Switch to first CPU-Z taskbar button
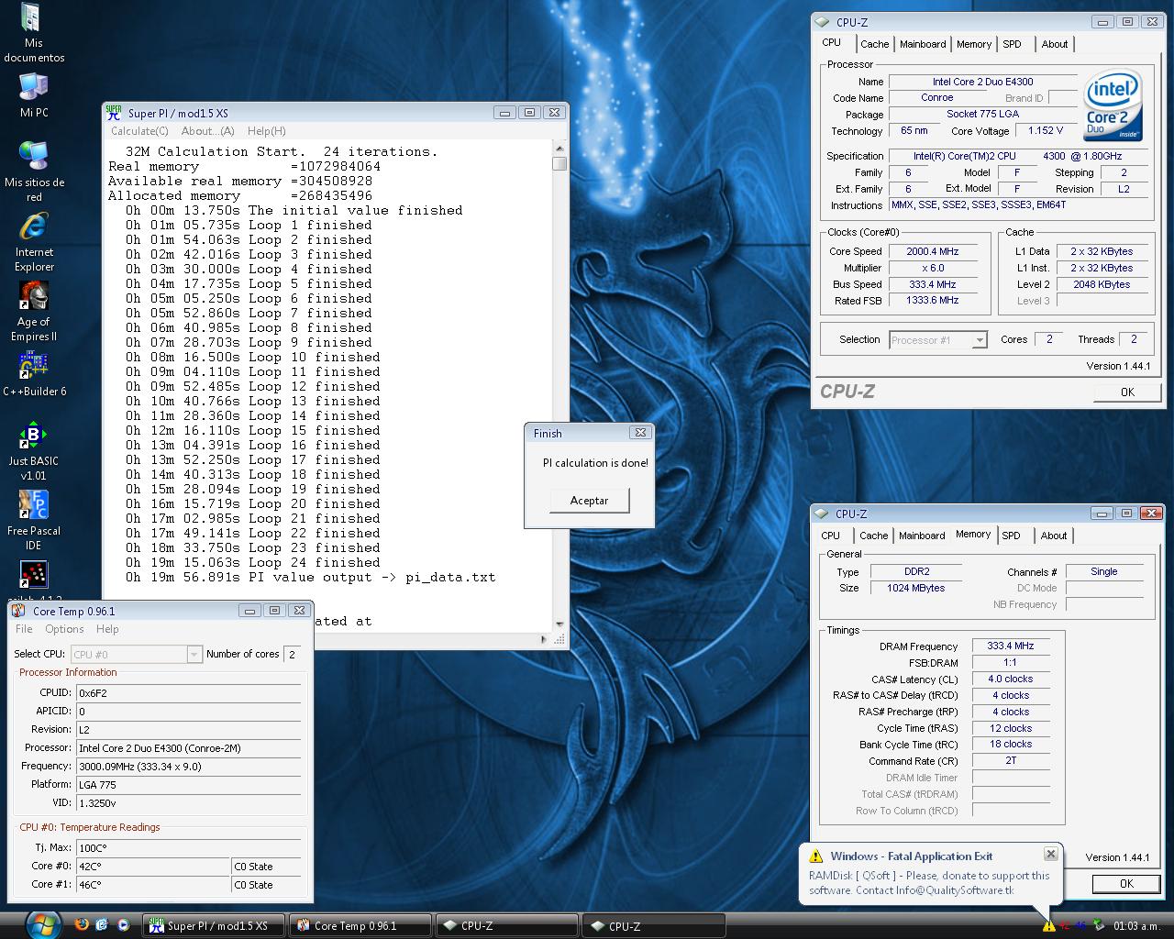Image resolution: width=1174 pixels, height=939 pixels. [506, 925]
